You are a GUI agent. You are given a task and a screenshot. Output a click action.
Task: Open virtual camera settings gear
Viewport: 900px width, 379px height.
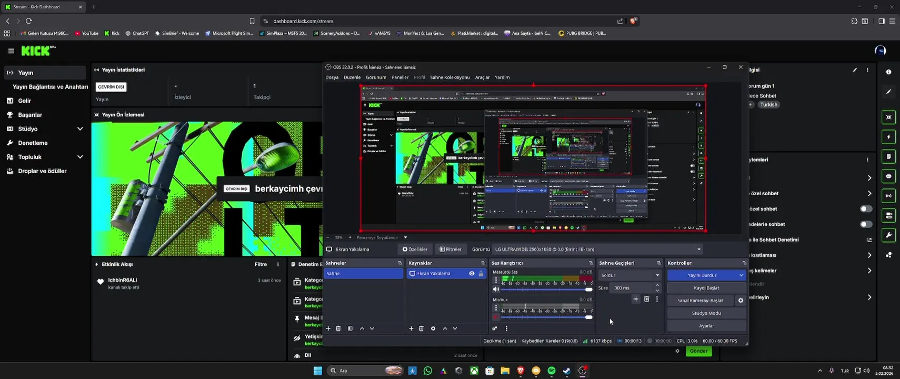click(741, 301)
